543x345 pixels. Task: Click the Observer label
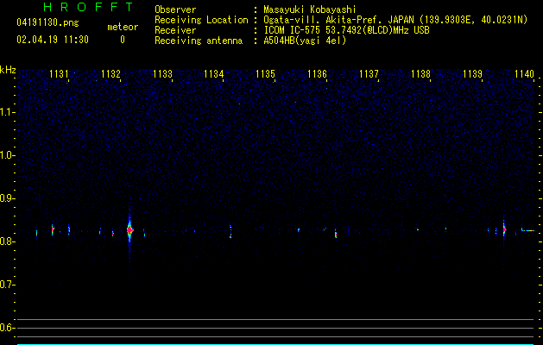point(175,9)
